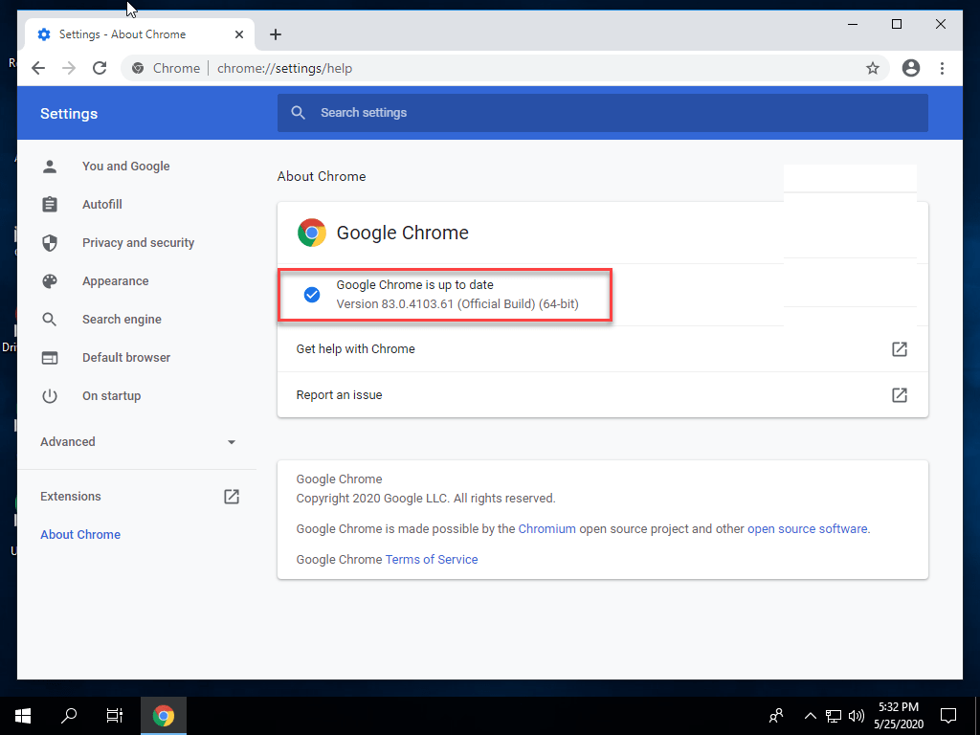The image size is (980, 735).
Task: Click the external-link icon for Get help
Action: click(x=900, y=348)
